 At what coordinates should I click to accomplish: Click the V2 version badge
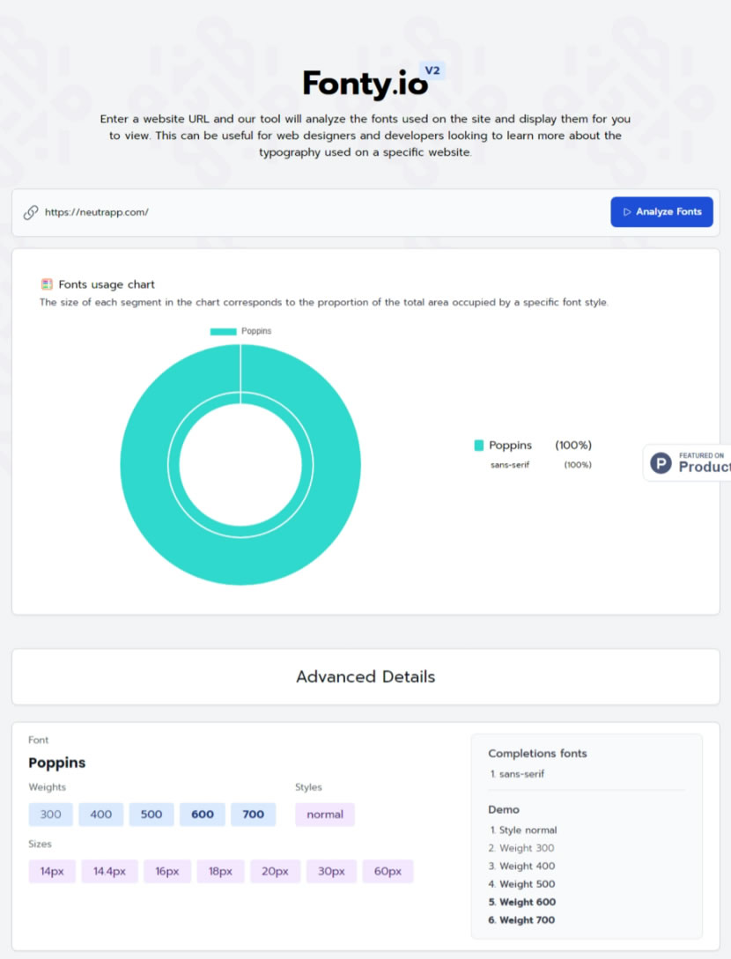(x=432, y=70)
